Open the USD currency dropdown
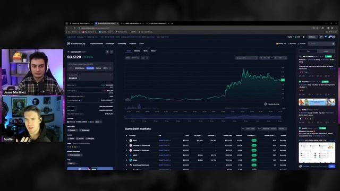Image resolution: width=340 pixels, height=191 pixels. [x=299, y=37]
